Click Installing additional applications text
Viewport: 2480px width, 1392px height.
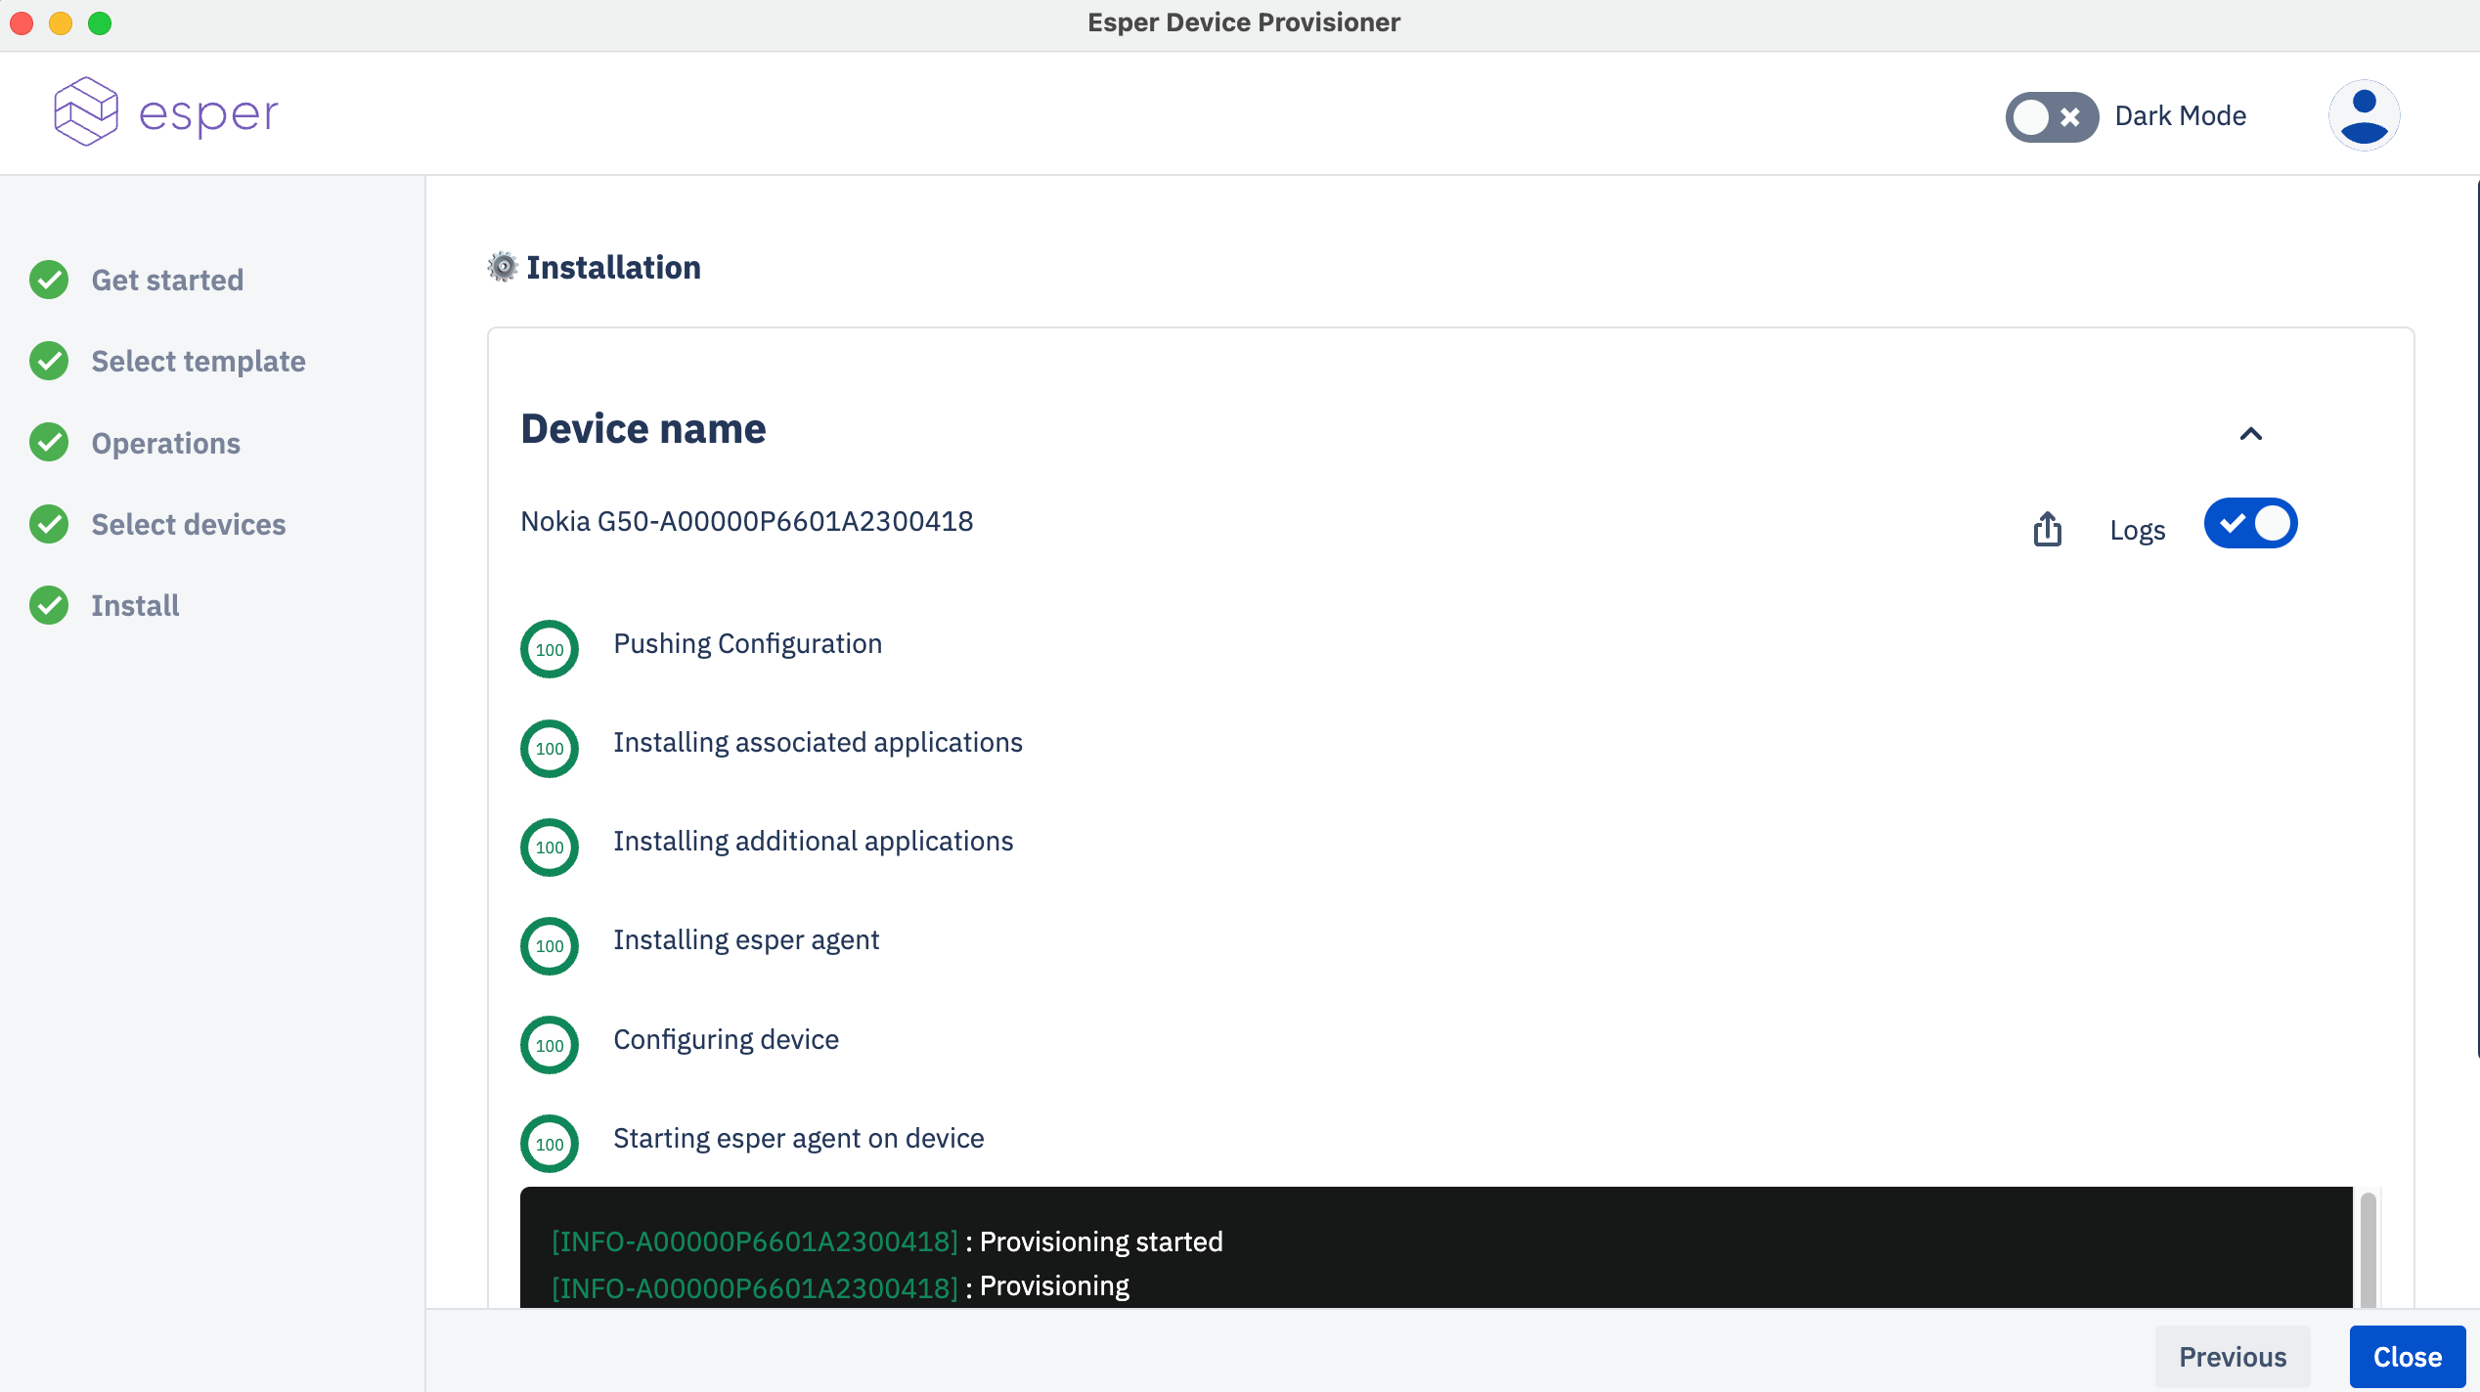813,841
